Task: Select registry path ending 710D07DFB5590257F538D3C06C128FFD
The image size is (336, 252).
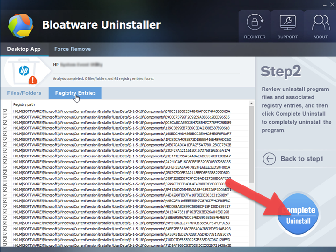Action: [x=122, y=240]
